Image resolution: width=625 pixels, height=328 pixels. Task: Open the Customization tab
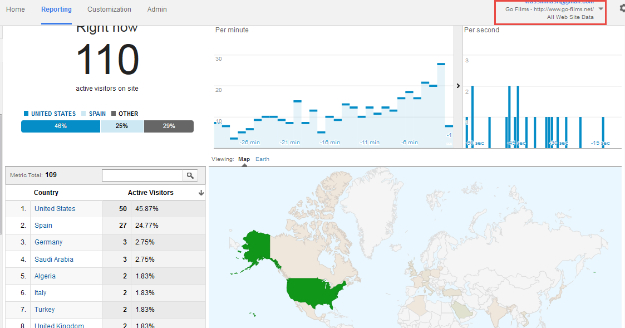click(109, 9)
